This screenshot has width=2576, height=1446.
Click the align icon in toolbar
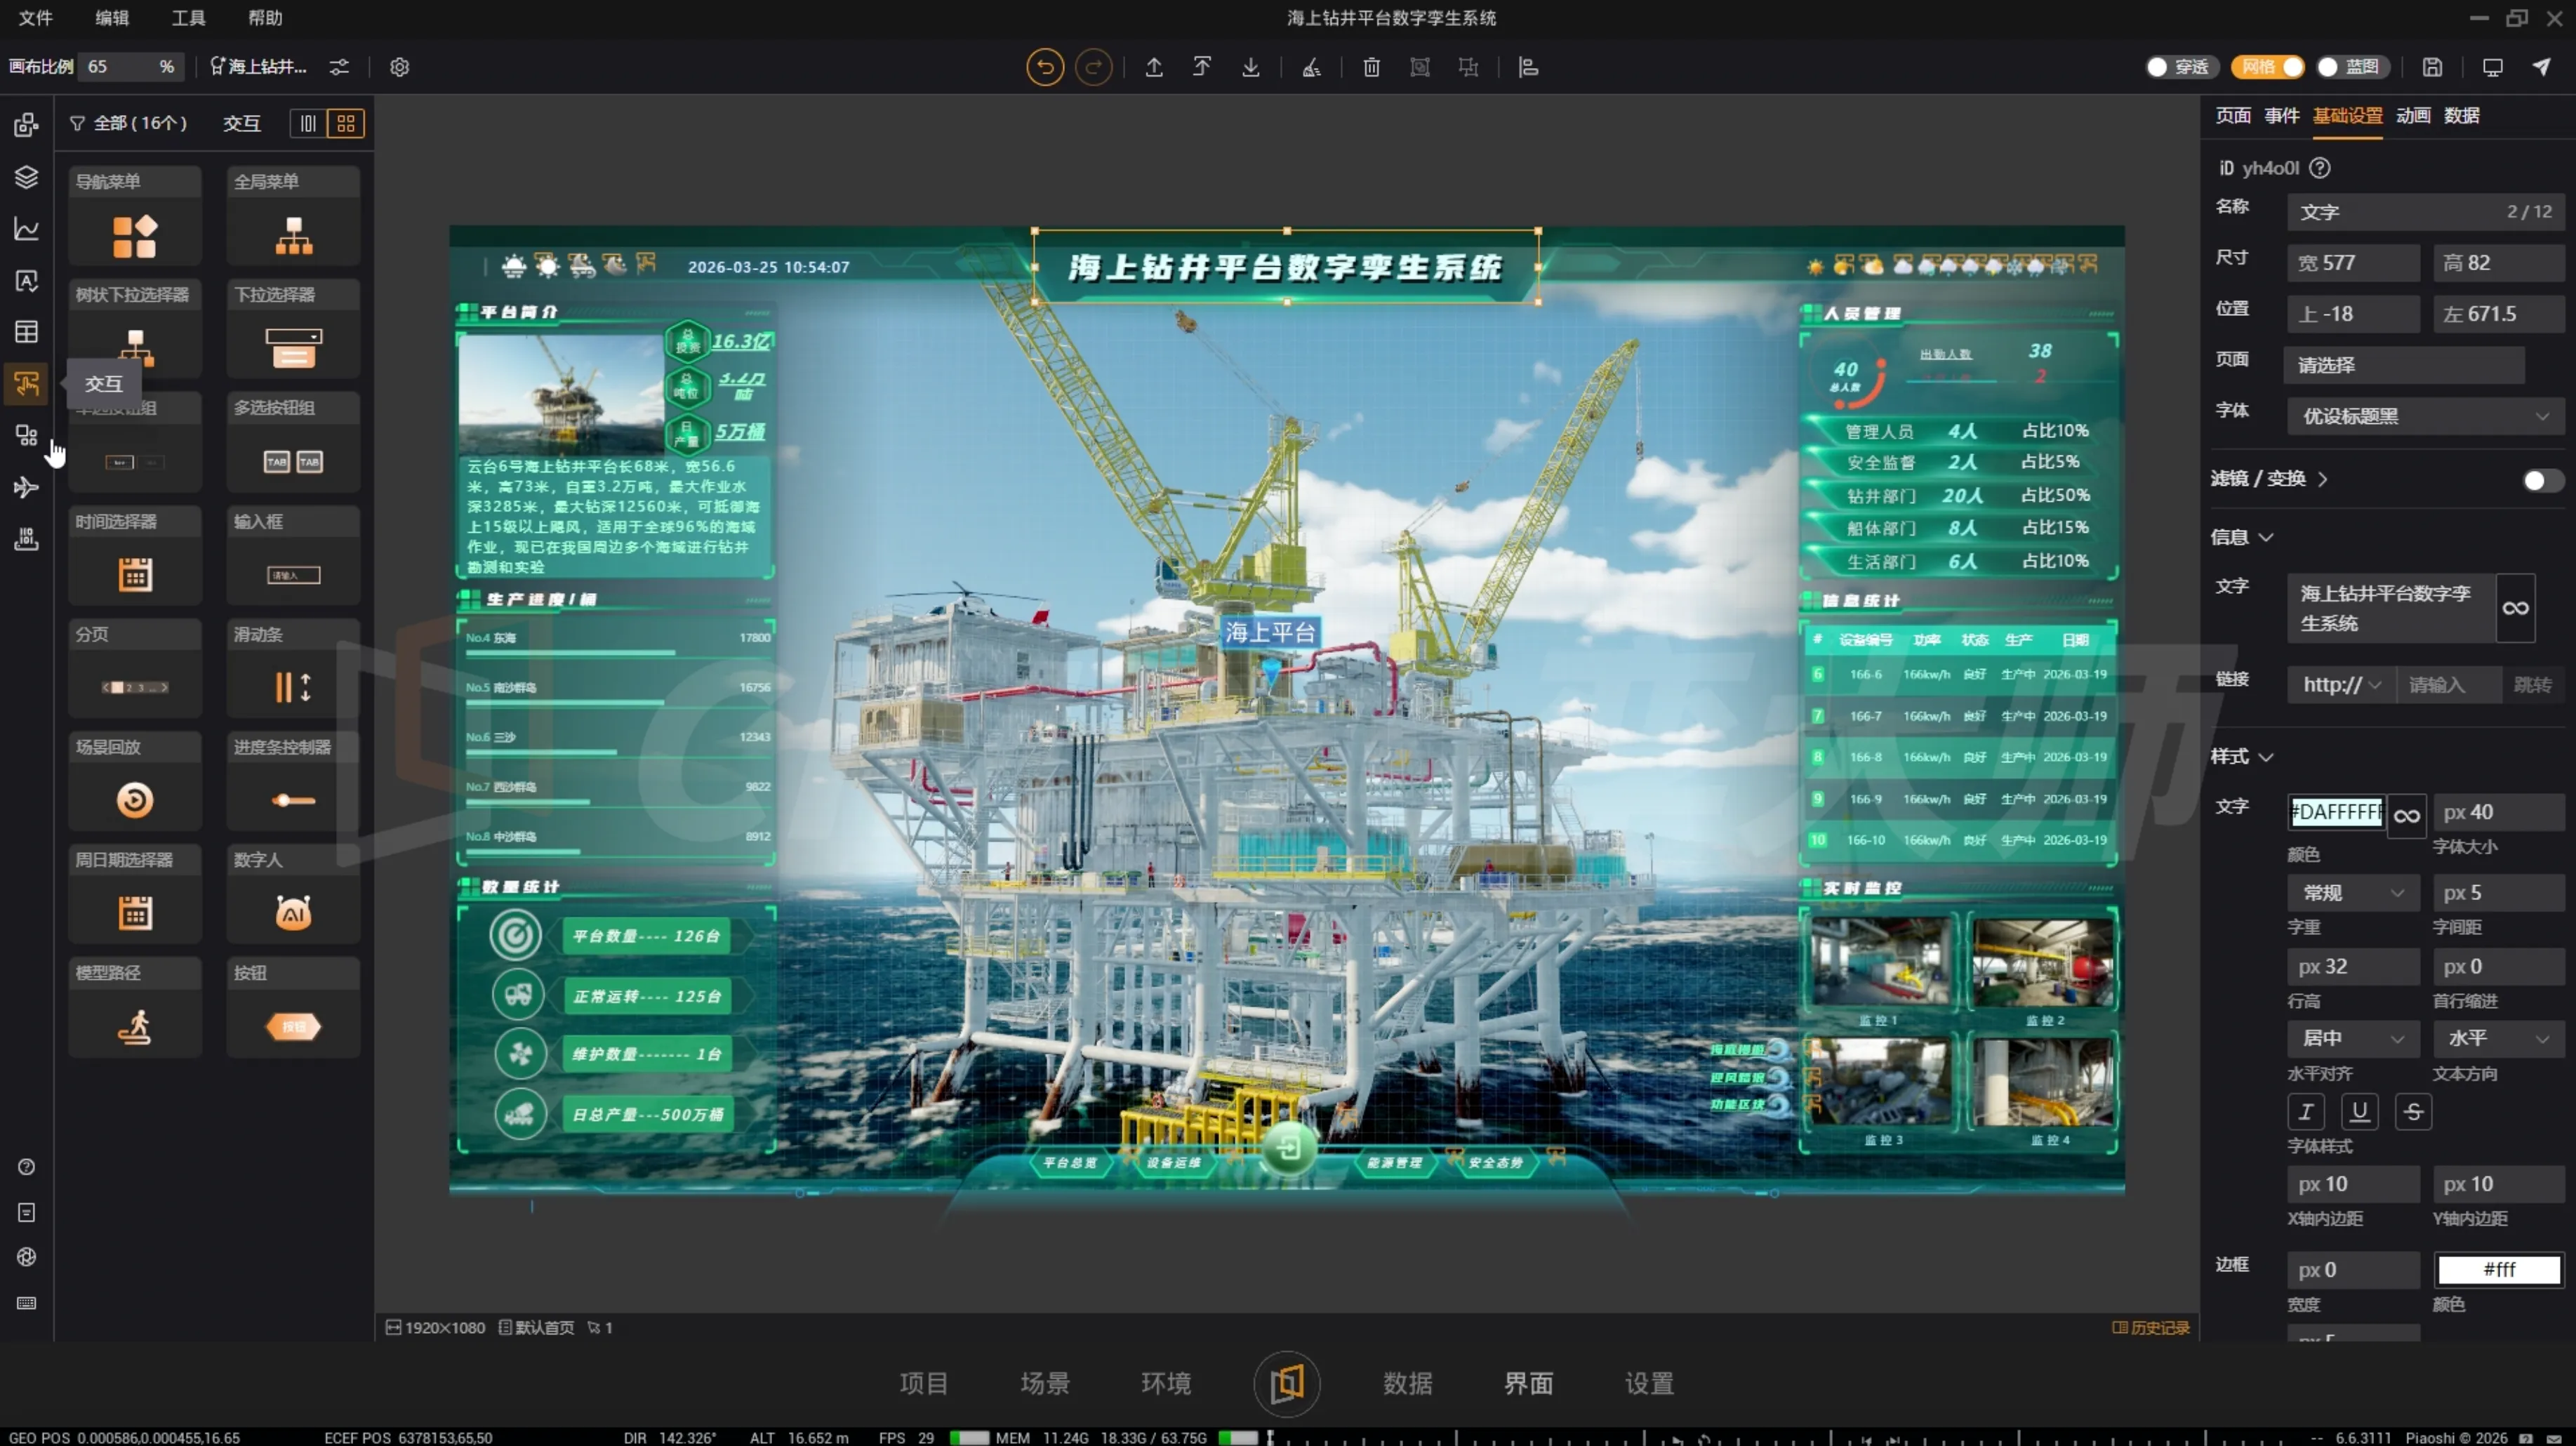(x=1527, y=67)
